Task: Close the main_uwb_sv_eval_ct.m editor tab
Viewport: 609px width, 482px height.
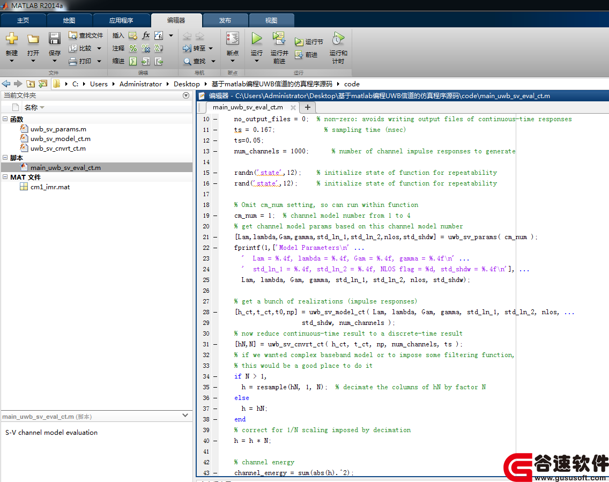Action: pyautogui.click(x=293, y=108)
